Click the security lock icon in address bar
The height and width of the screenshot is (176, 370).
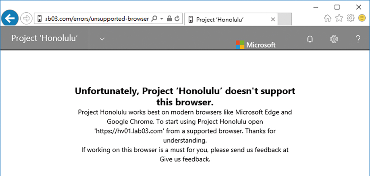tap(169, 18)
